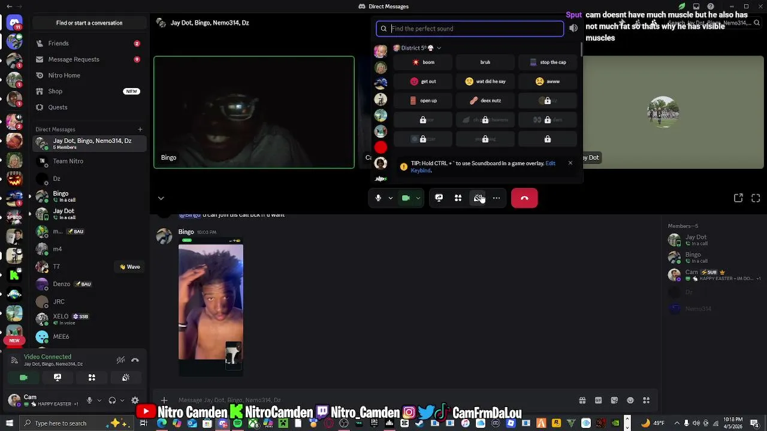The width and height of the screenshot is (767, 431).
Task: Play the open up sound
Action: point(423,101)
